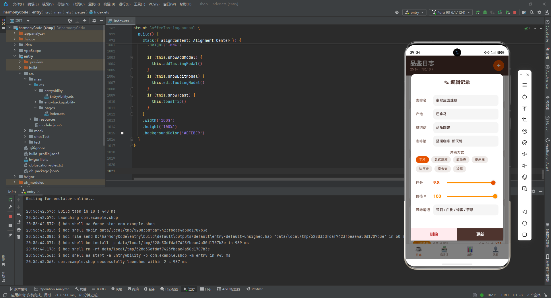
Task: Rerun the entry run configuration
Action: pos(478,13)
